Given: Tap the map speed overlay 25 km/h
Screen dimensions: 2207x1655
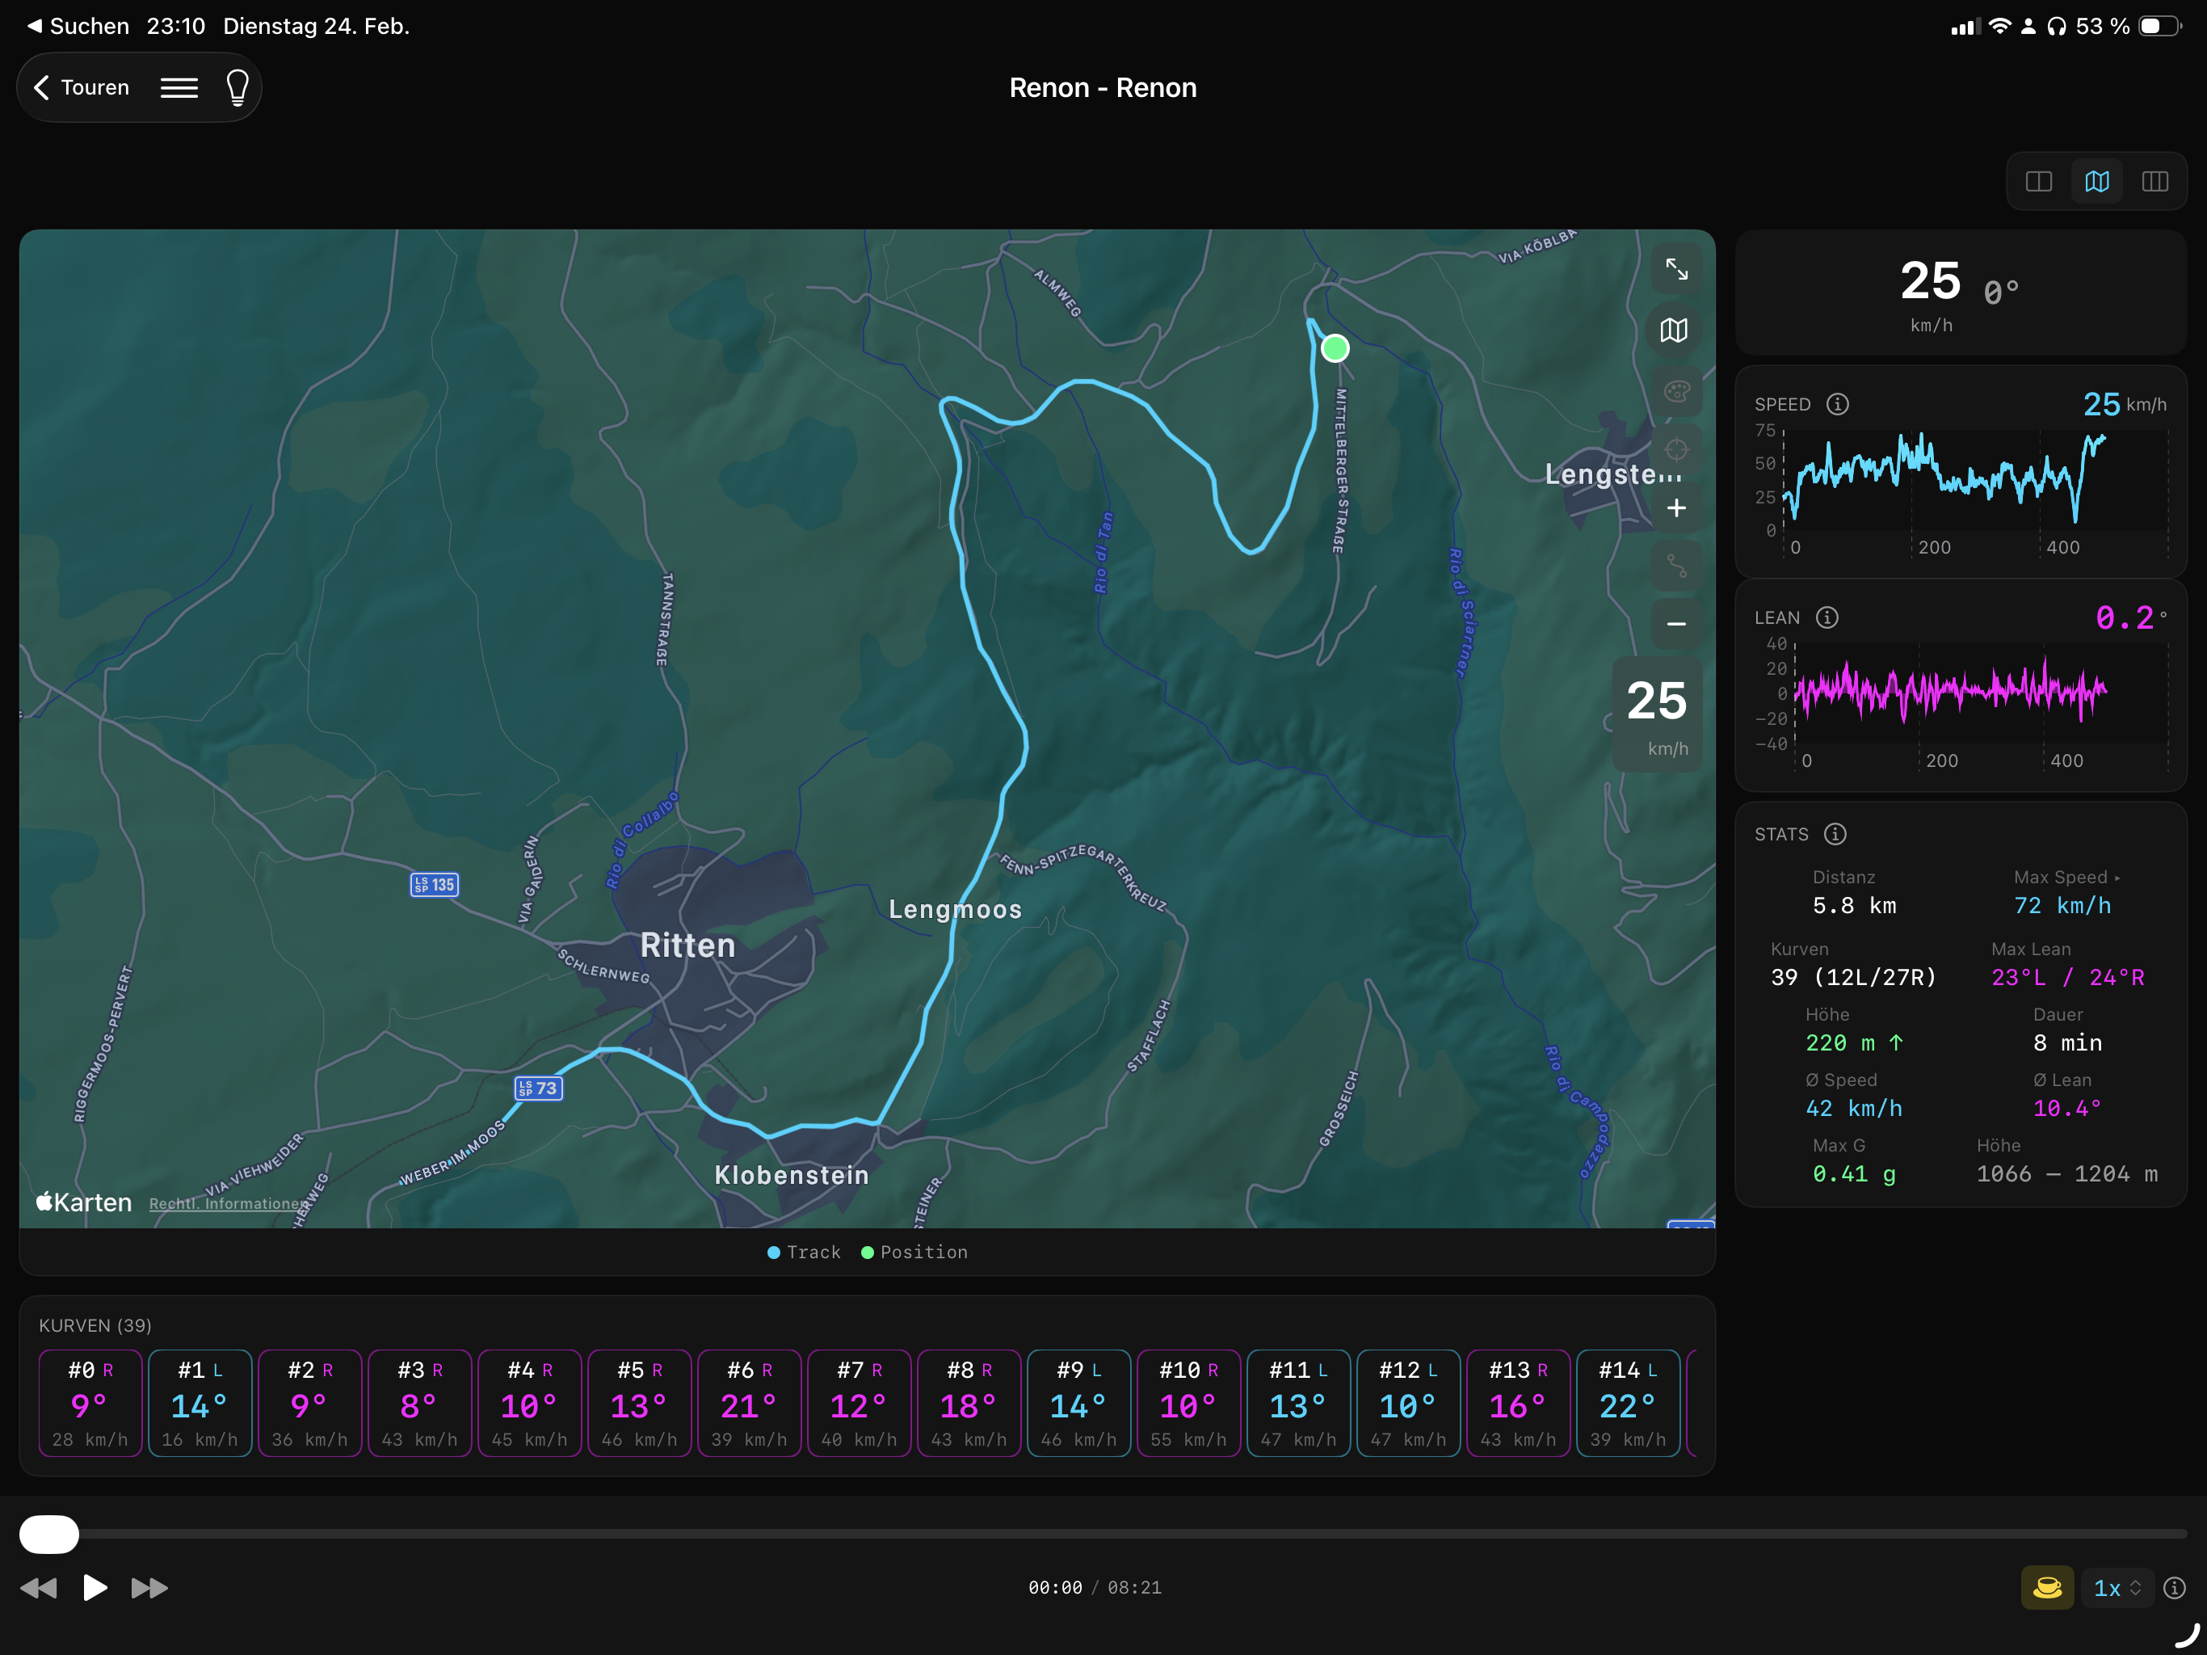Looking at the screenshot, I should pos(1657,714).
